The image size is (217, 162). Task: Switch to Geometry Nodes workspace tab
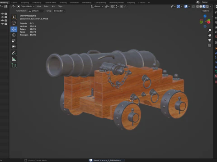[x=116, y=2]
